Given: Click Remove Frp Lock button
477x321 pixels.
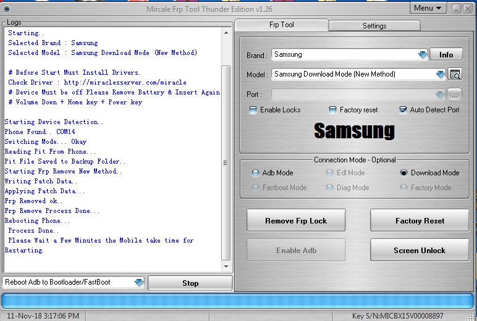Looking at the screenshot, I should (296, 221).
